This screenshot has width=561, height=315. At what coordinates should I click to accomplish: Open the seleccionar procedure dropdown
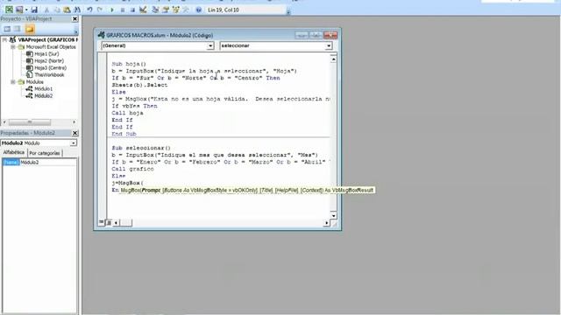point(329,45)
